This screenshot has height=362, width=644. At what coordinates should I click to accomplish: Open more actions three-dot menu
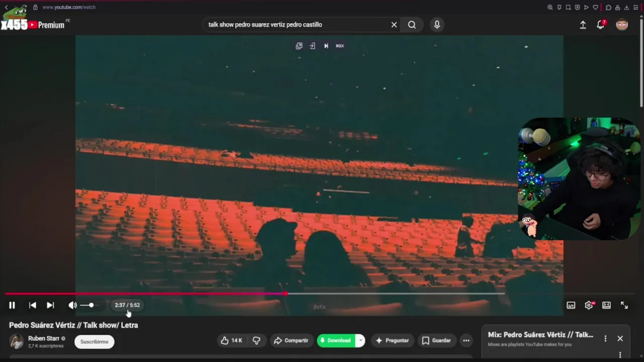[466, 340]
